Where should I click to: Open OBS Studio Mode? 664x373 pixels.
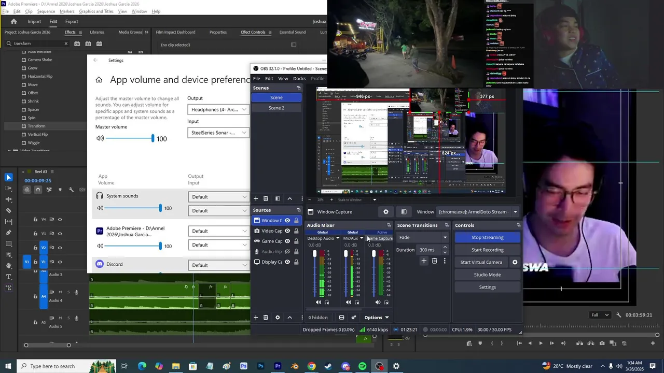(x=488, y=275)
